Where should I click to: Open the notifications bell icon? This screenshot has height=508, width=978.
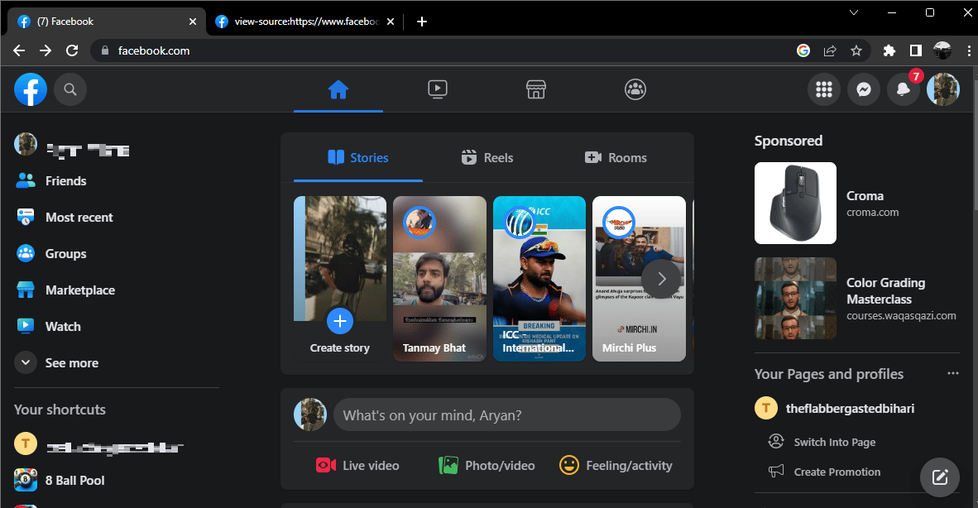pyautogui.click(x=904, y=89)
